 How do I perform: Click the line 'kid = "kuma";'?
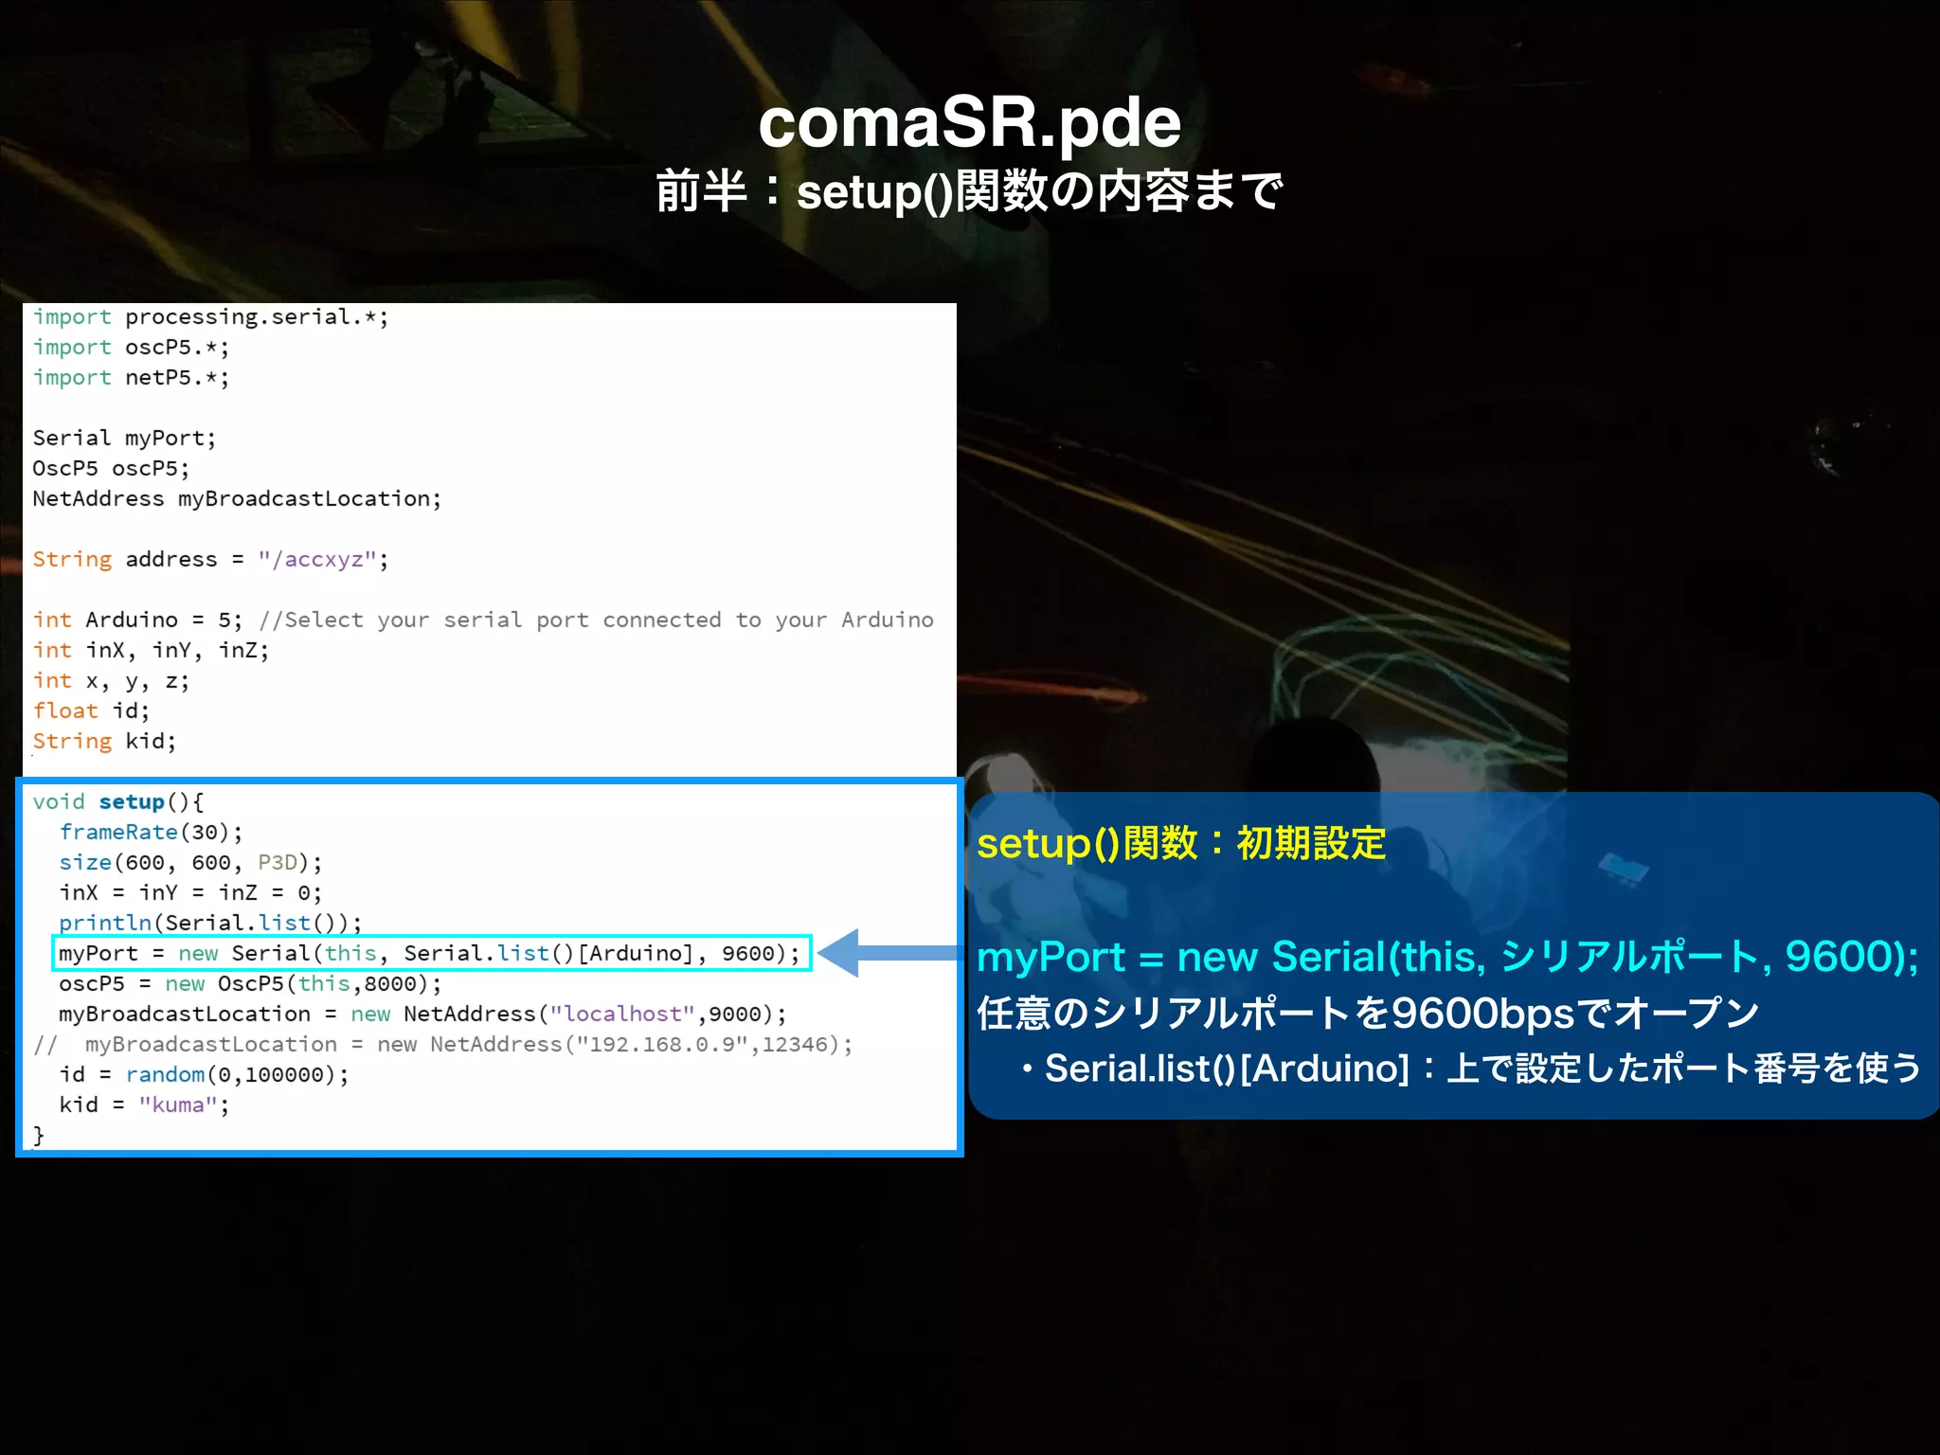point(144,1105)
